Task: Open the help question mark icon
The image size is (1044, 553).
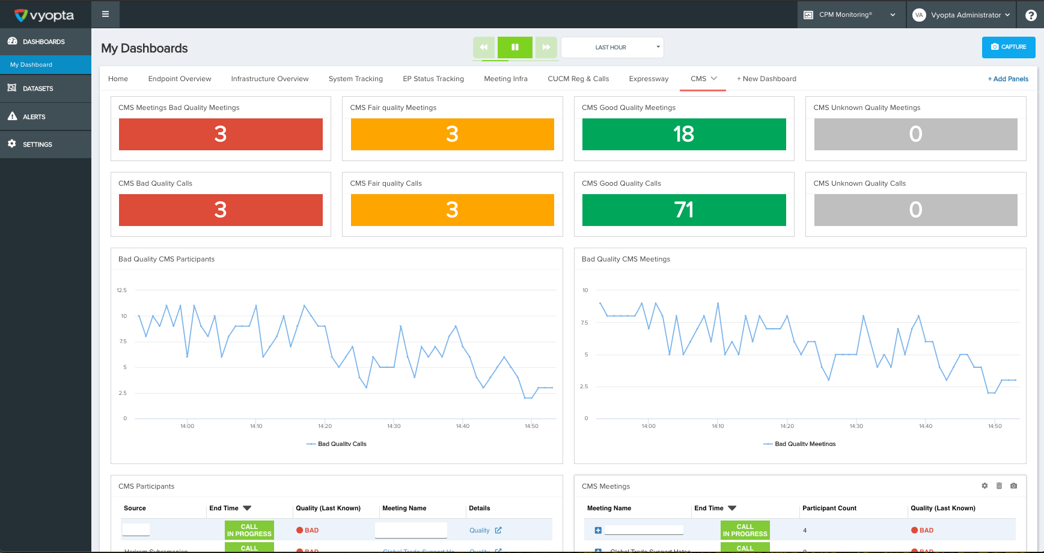Action: pos(1031,15)
